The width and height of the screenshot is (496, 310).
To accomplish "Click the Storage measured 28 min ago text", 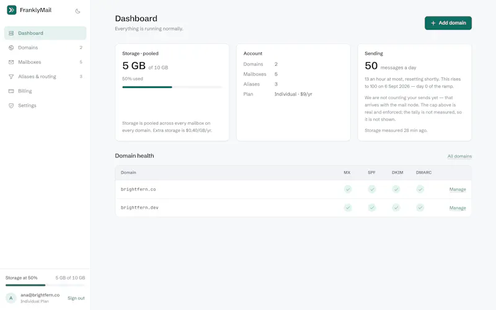I will pos(396,131).
